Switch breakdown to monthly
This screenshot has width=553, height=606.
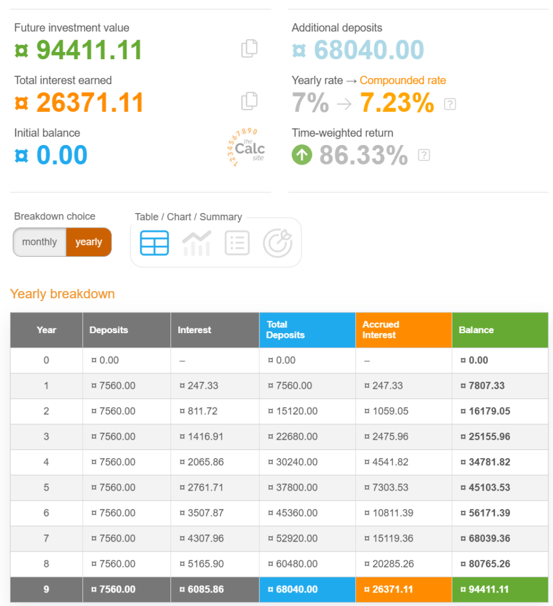point(40,242)
